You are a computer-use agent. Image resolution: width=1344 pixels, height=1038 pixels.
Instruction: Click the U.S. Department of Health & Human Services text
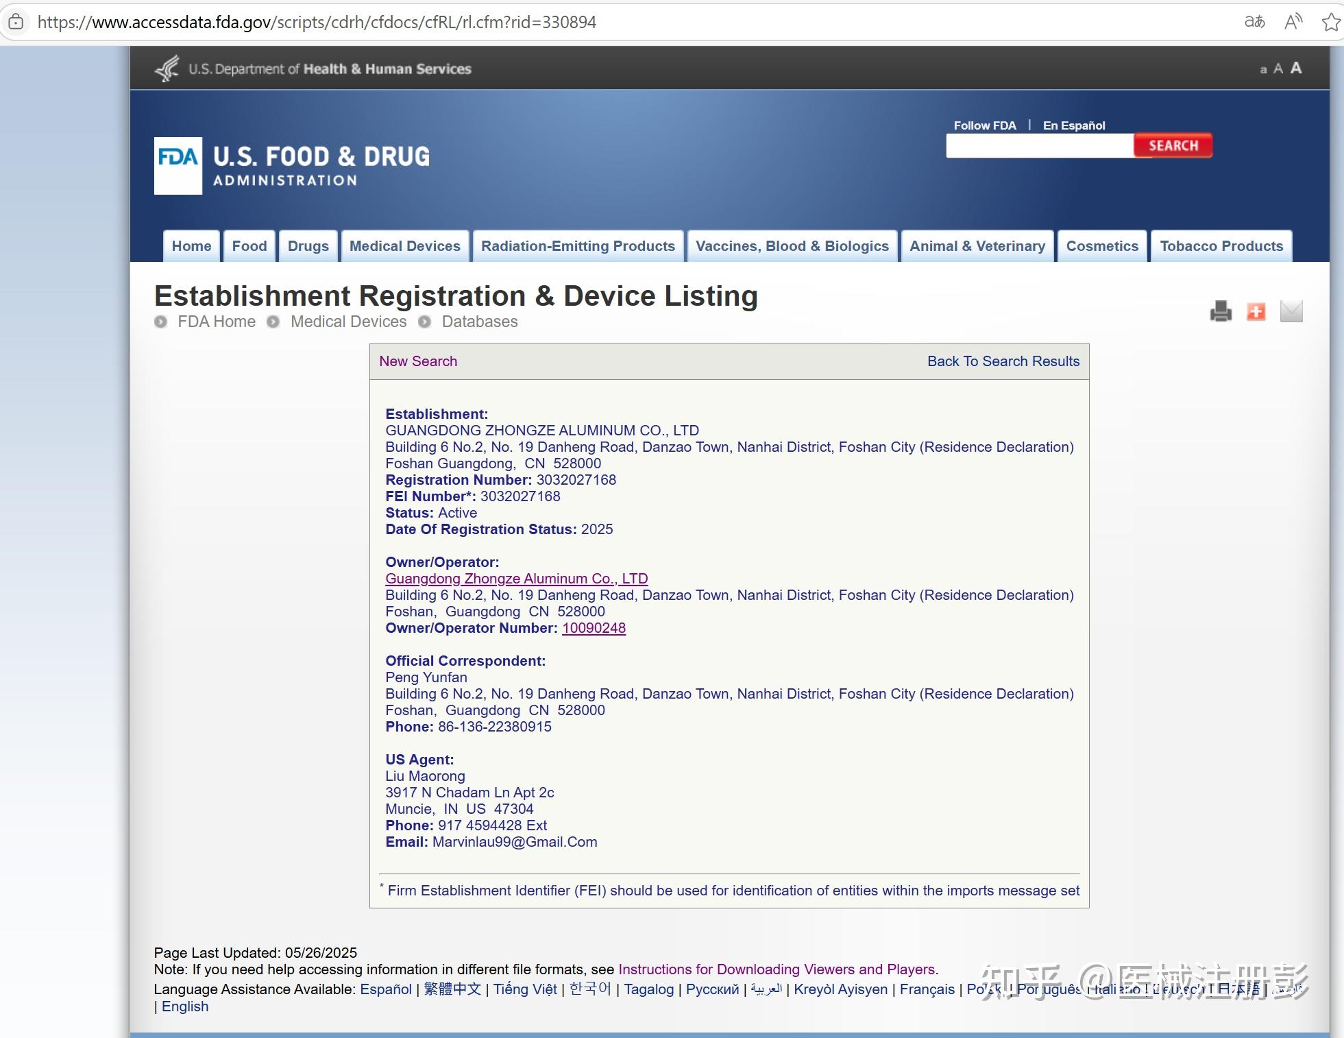(x=330, y=69)
